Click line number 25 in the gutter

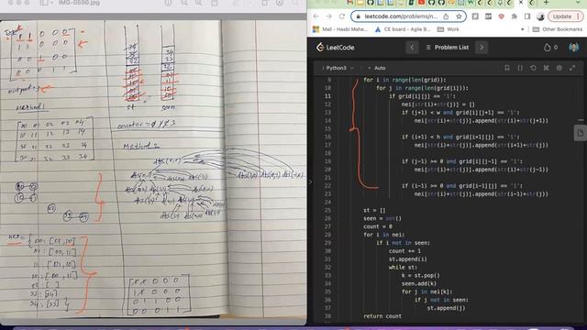point(327,210)
